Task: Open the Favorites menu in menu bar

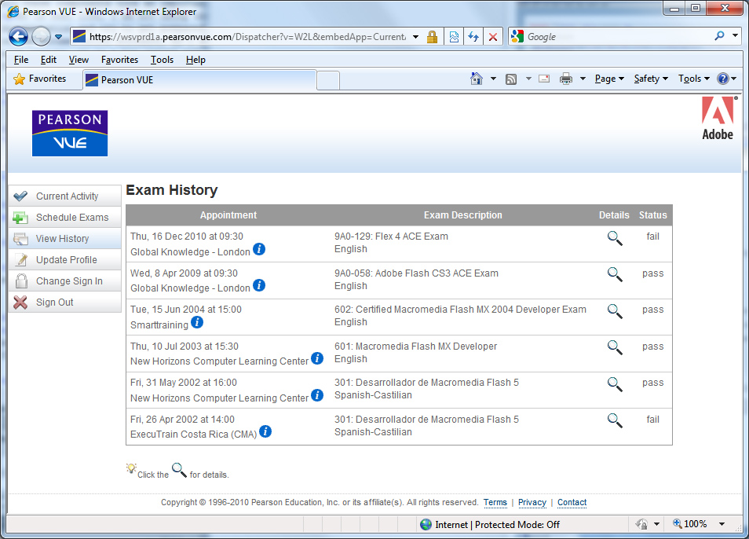Action: pos(119,60)
